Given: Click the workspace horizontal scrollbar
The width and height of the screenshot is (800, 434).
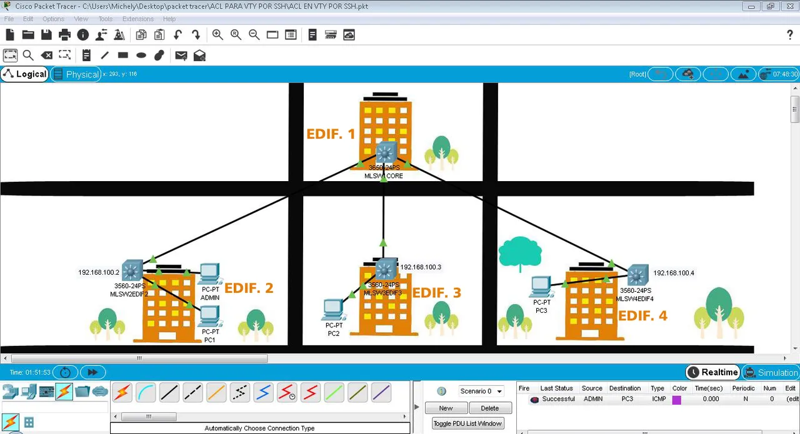Looking at the screenshot, I should coord(138,358).
